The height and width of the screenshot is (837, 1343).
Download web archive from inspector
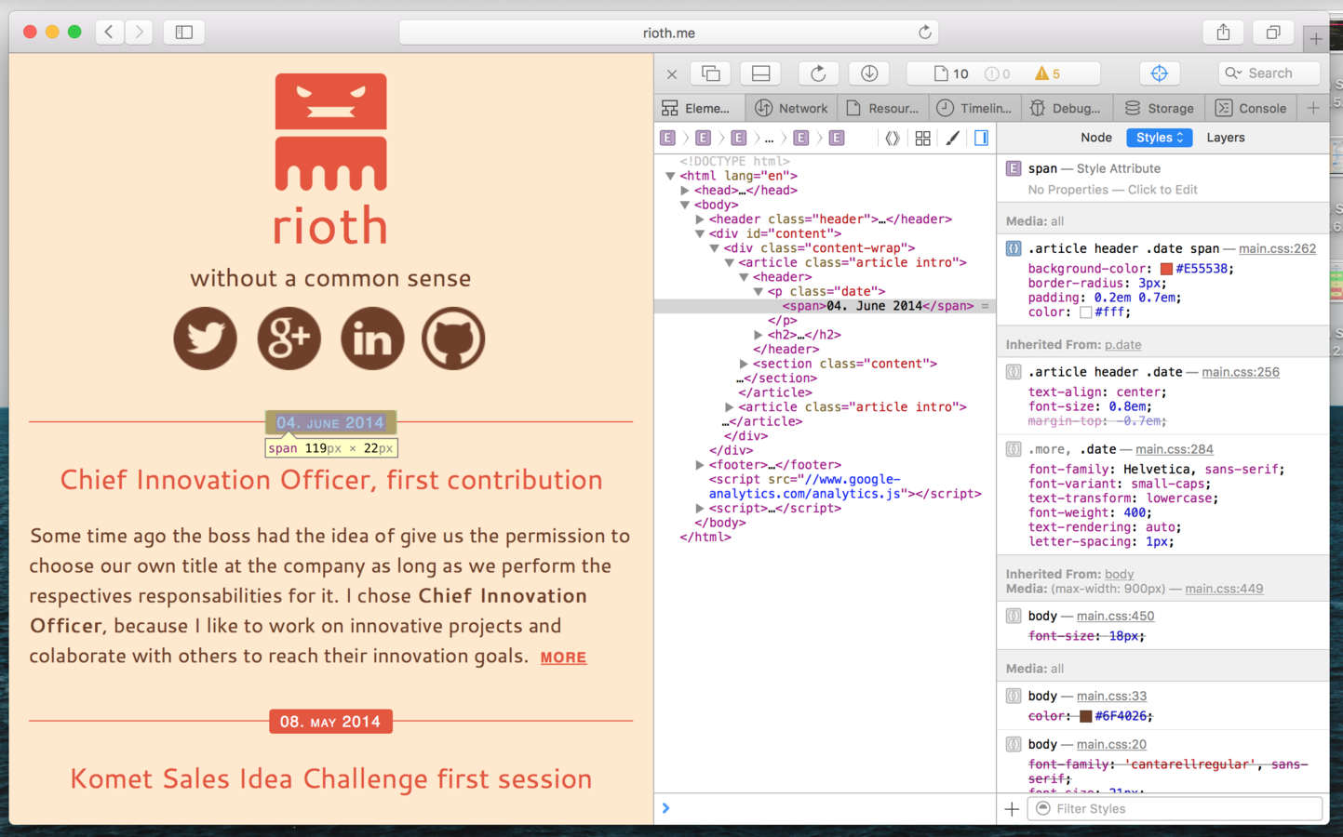(869, 73)
